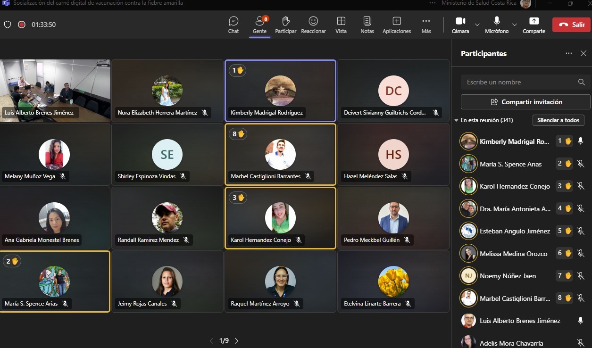Click Dra. María Antonieta muted mic icon
The width and height of the screenshot is (592, 348).
pos(581,208)
